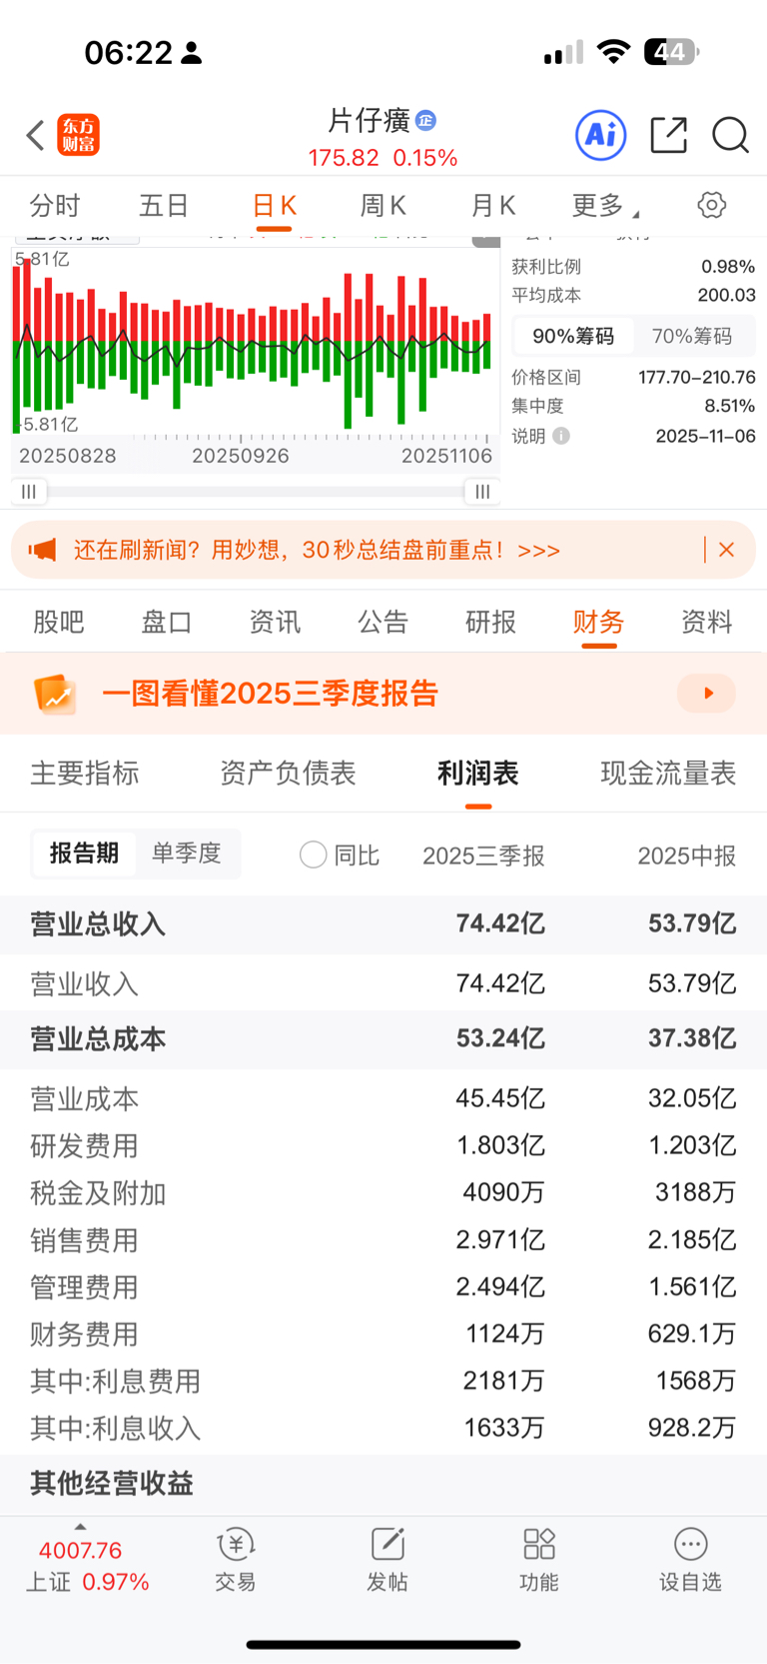Select the 利润表 sub-tab
767x1664 pixels.
click(x=478, y=774)
